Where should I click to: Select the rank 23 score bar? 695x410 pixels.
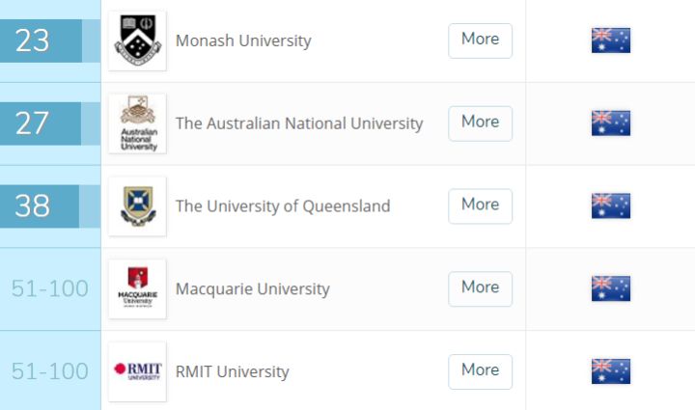(x=50, y=41)
